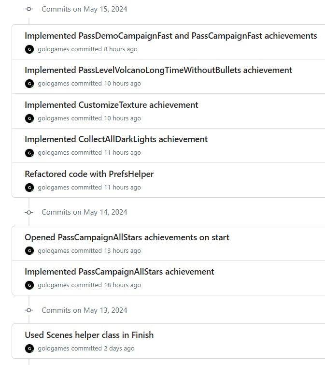The height and width of the screenshot is (365, 325).
Task: Click gologames author name on 8 hours ago commit
Action: pos(54,49)
